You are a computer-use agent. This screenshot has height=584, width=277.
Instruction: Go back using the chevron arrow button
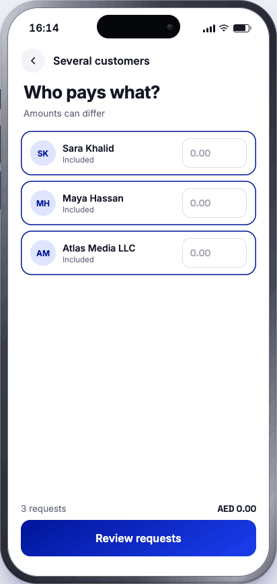[x=33, y=61]
